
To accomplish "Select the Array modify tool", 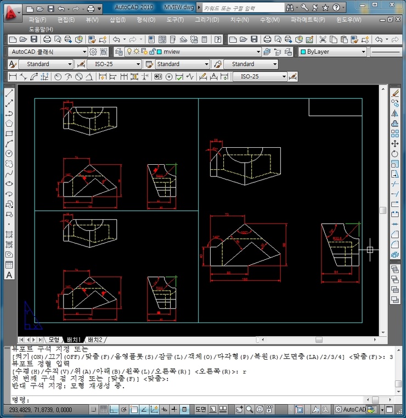I will [395, 133].
